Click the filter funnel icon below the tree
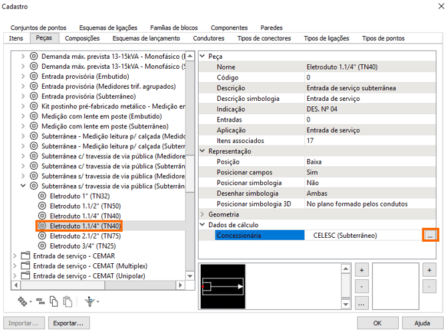Screen dimensions: 447x332 (x=89, y=301)
